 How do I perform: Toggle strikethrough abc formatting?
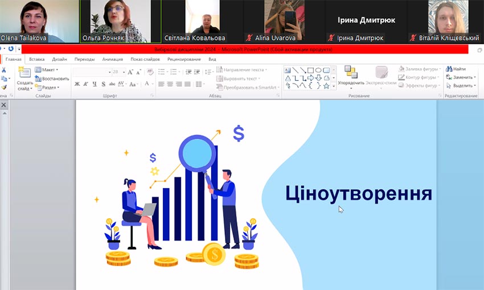pos(112,84)
